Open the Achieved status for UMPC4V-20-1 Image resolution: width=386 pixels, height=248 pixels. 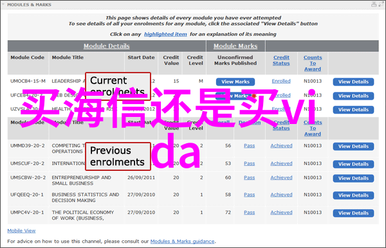point(281,213)
